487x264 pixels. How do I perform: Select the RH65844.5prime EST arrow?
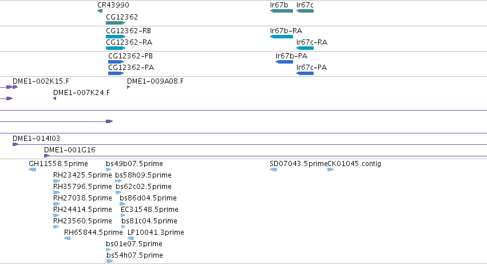(67, 238)
